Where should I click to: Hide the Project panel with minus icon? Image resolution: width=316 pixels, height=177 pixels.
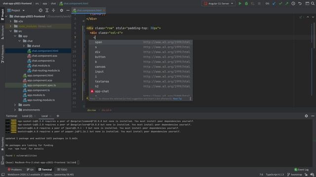(68, 10)
